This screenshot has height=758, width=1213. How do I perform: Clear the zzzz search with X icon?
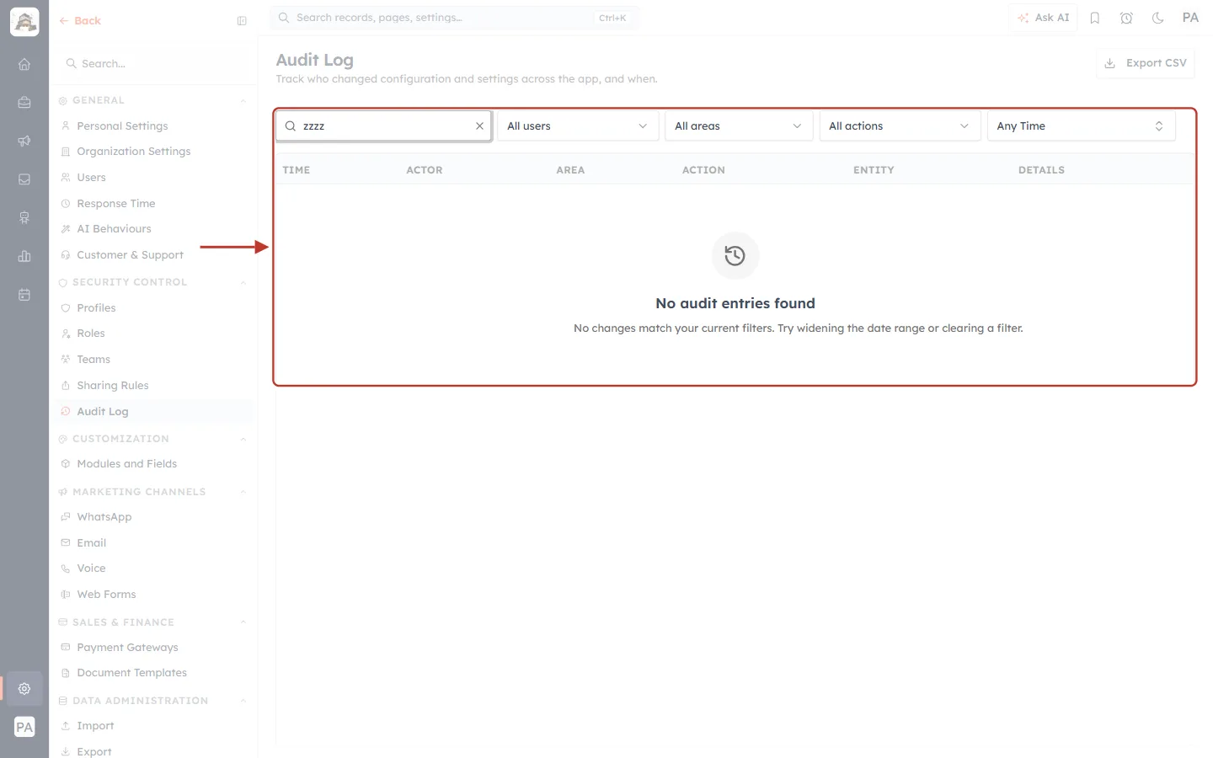(479, 125)
